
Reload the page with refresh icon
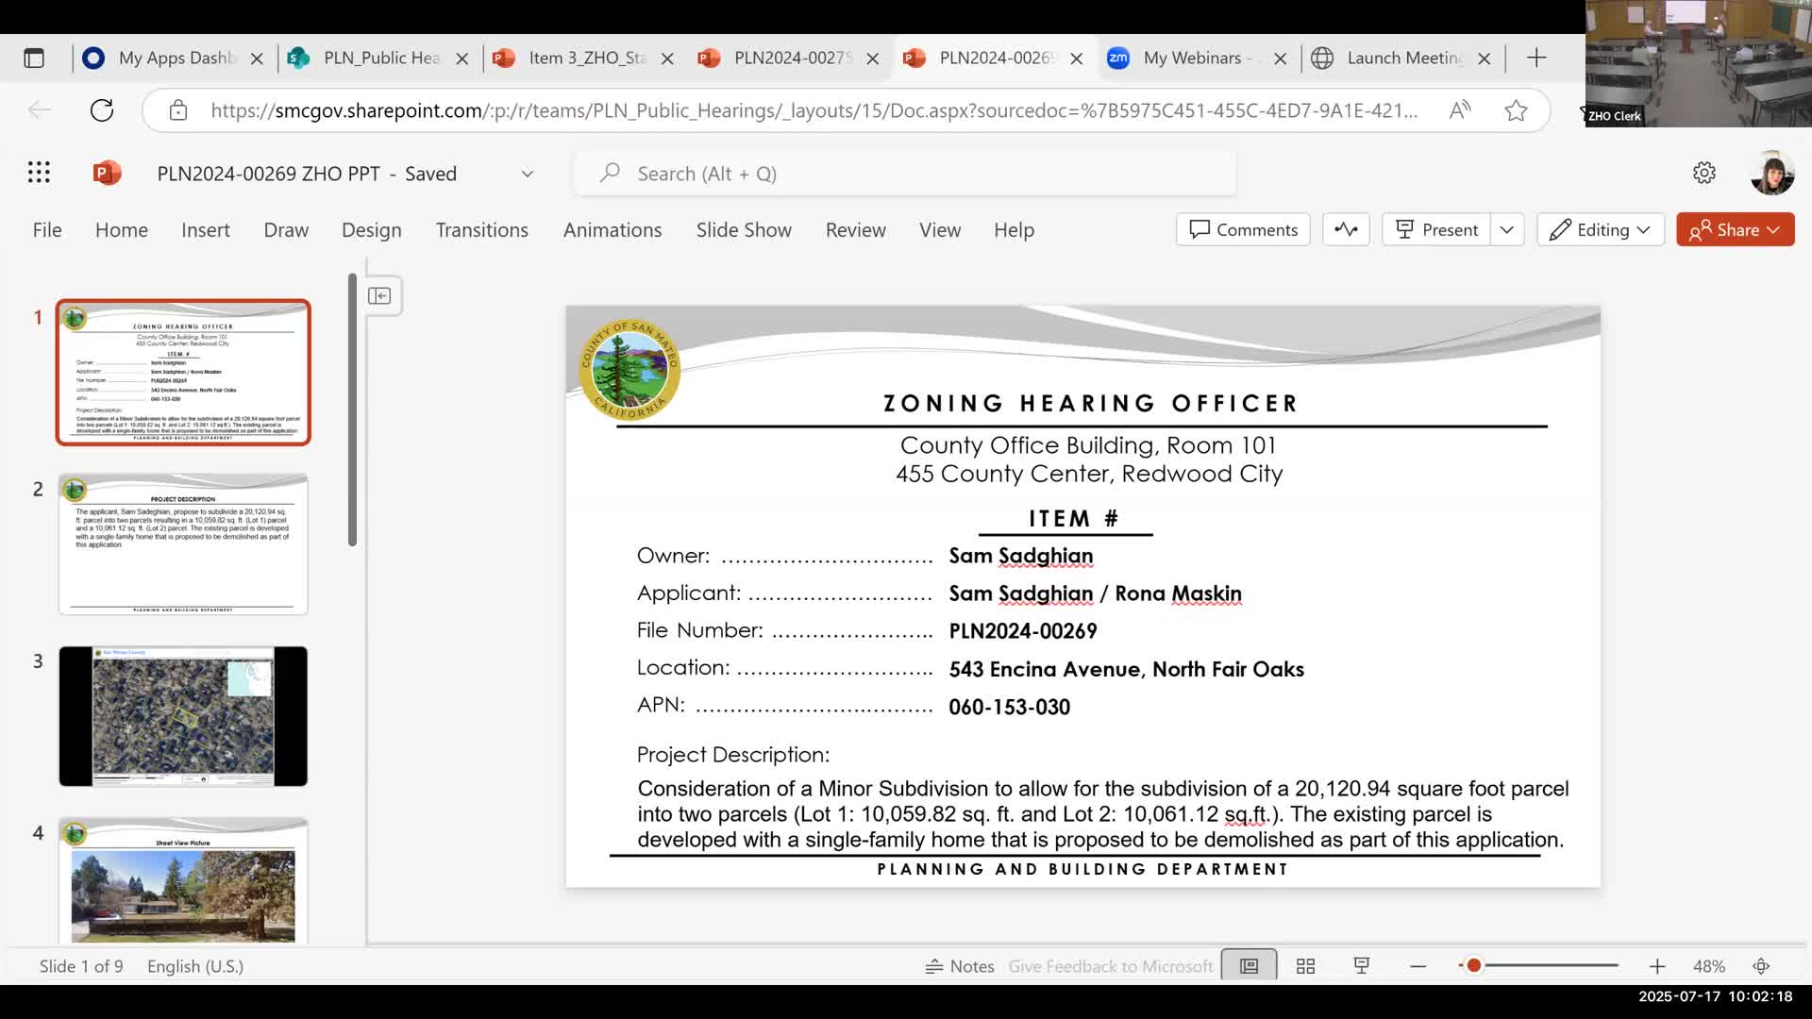pos(102,109)
